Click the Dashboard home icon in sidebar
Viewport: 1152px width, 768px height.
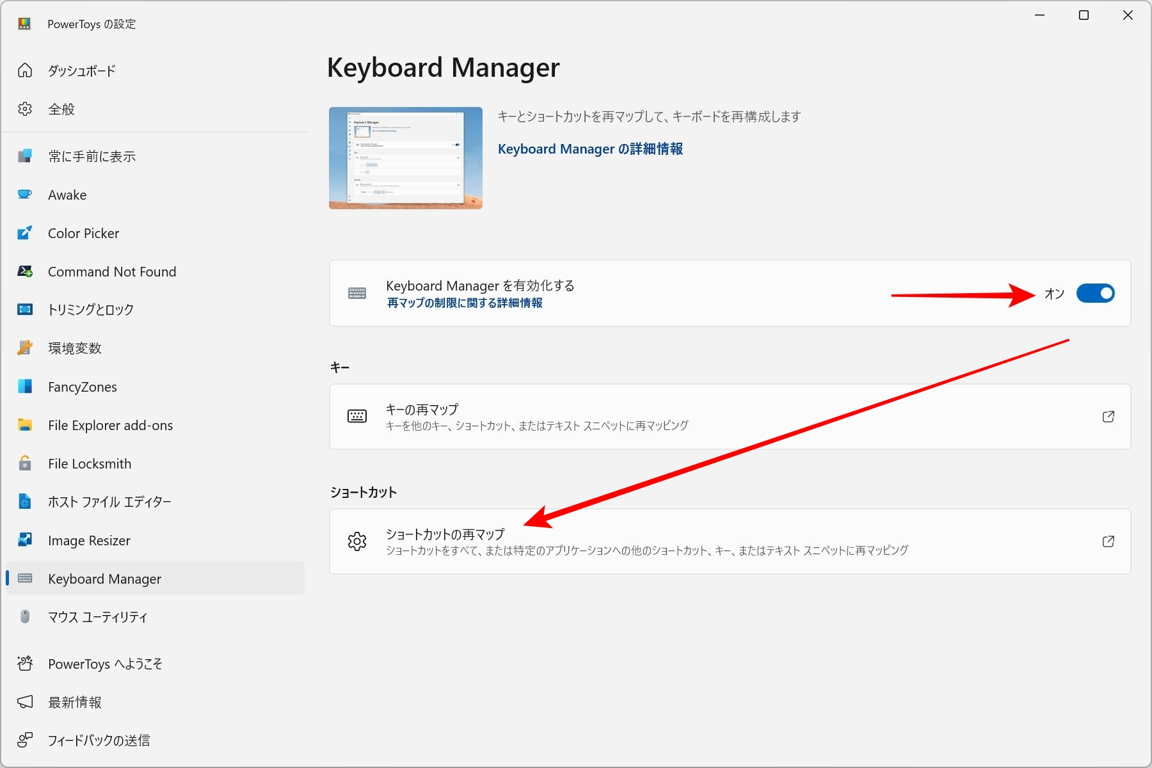click(25, 70)
